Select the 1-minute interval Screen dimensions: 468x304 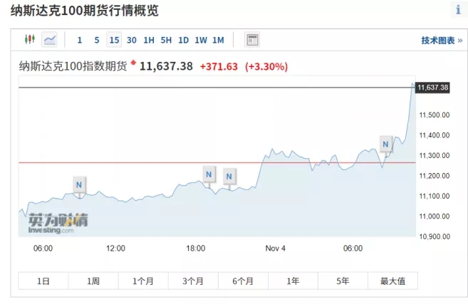tap(79, 40)
